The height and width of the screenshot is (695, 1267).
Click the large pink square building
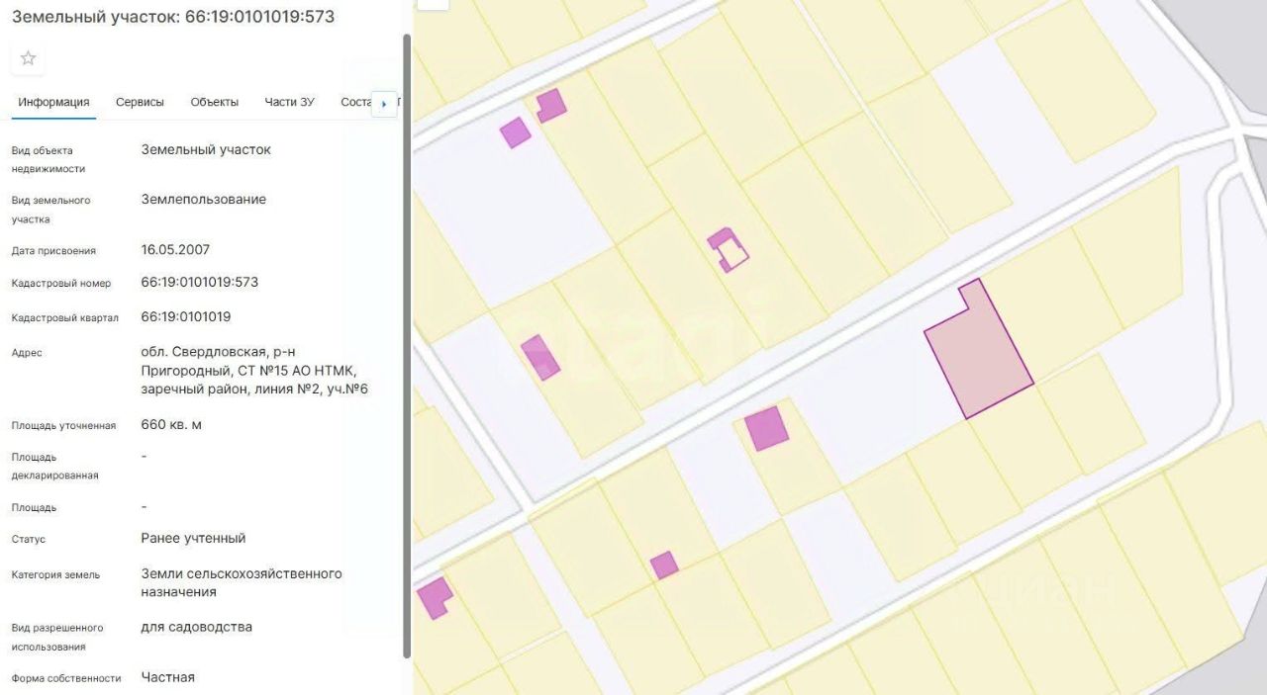[x=766, y=428]
